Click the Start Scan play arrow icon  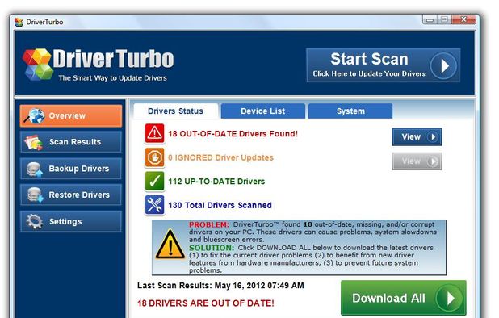pos(443,66)
